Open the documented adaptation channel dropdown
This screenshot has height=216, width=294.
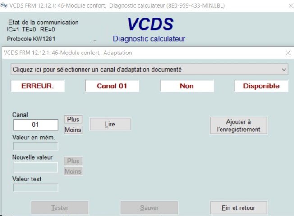tap(149, 70)
